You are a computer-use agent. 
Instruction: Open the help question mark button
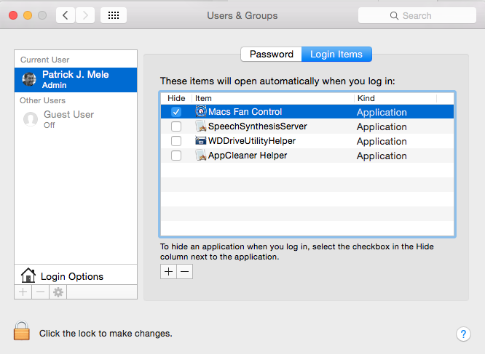[463, 334]
